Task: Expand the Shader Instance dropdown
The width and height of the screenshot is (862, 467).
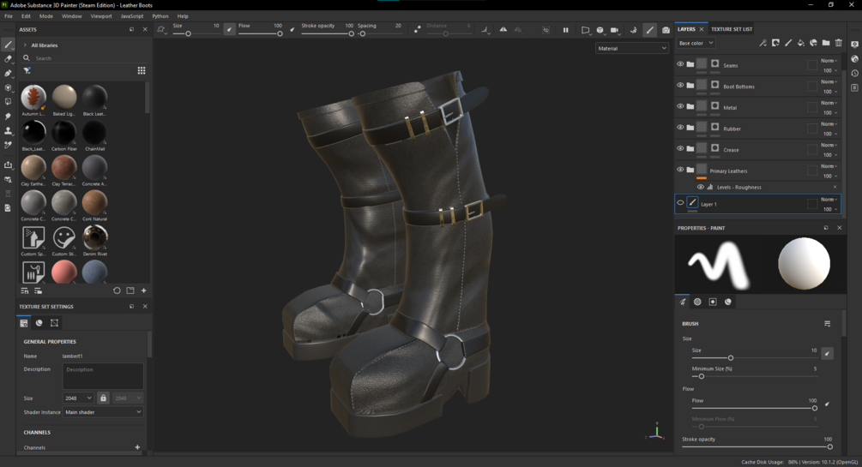Action: point(103,412)
